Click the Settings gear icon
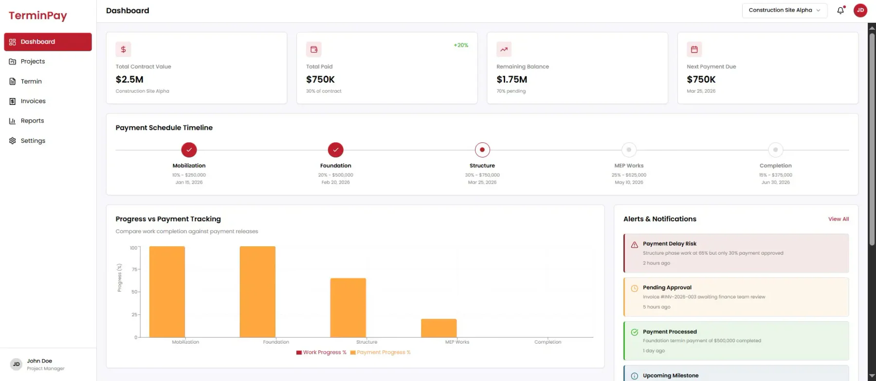This screenshot has width=876, height=381. [13, 141]
